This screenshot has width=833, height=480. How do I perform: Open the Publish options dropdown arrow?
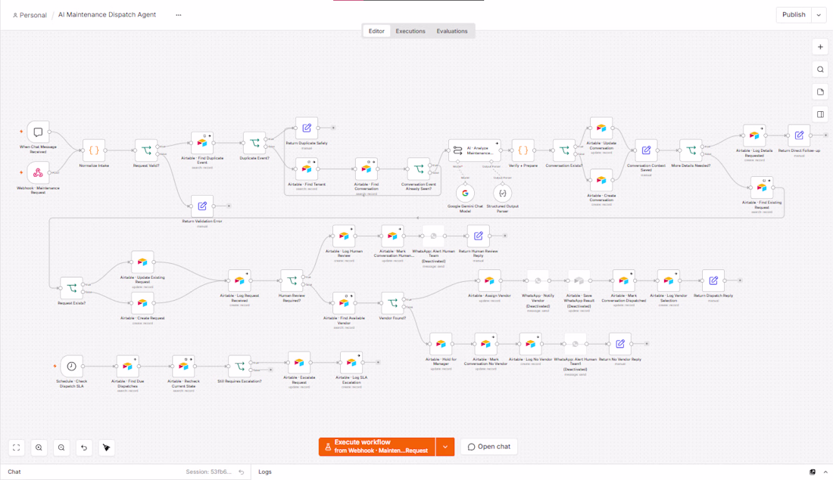[x=819, y=15]
